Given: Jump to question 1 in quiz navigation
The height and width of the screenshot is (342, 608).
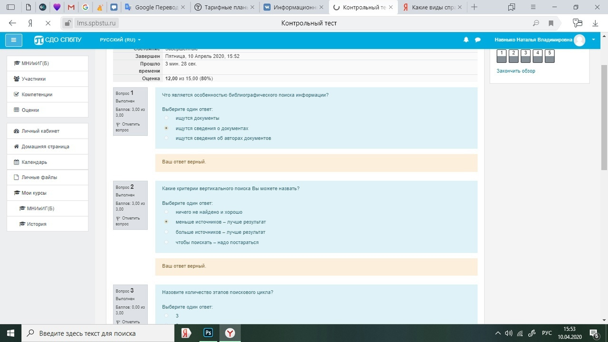Looking at the screenshot, I should 502,56.
